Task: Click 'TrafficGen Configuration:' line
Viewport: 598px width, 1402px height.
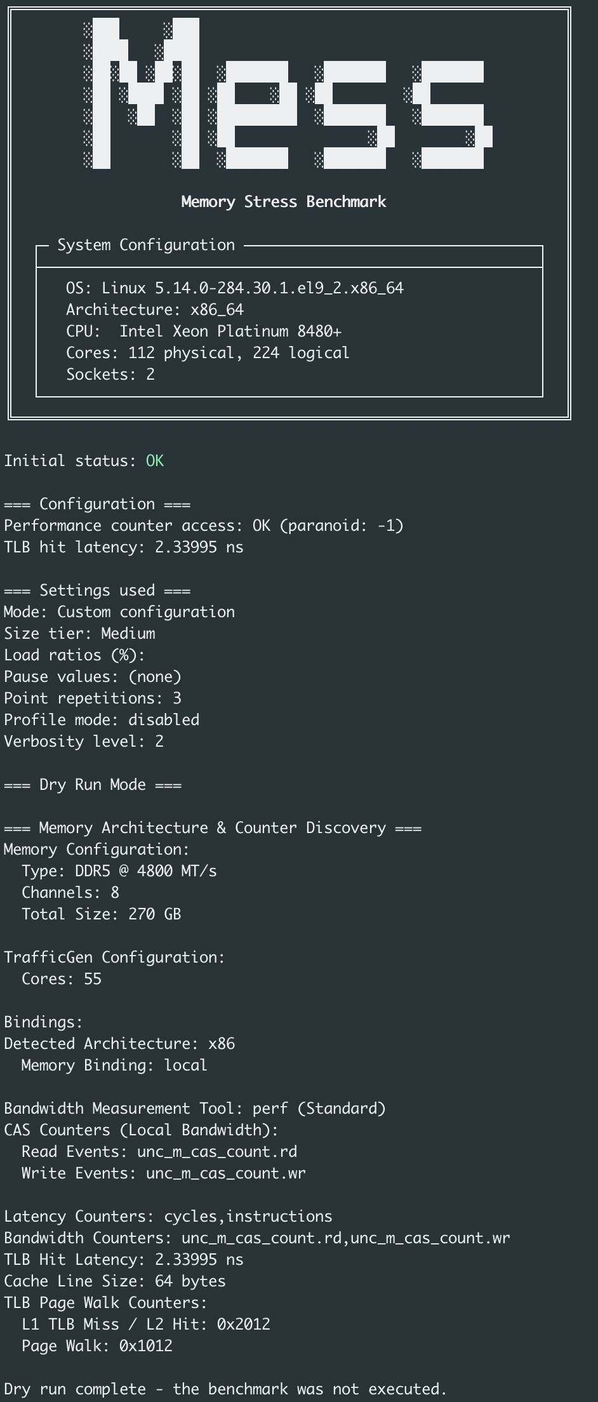Action: pos(114,958)
